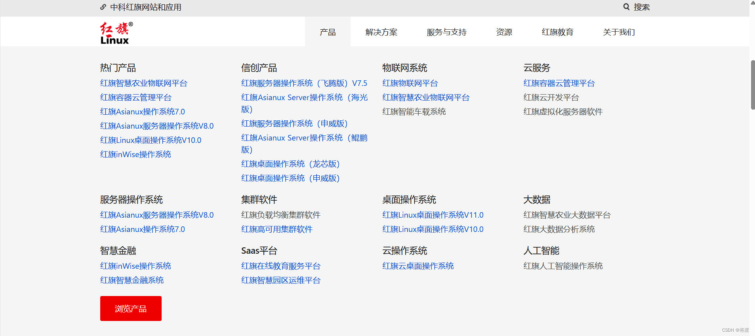Open 红旗在线教育服务平台 link
The image size is (755, 336).
coord(281,266)
